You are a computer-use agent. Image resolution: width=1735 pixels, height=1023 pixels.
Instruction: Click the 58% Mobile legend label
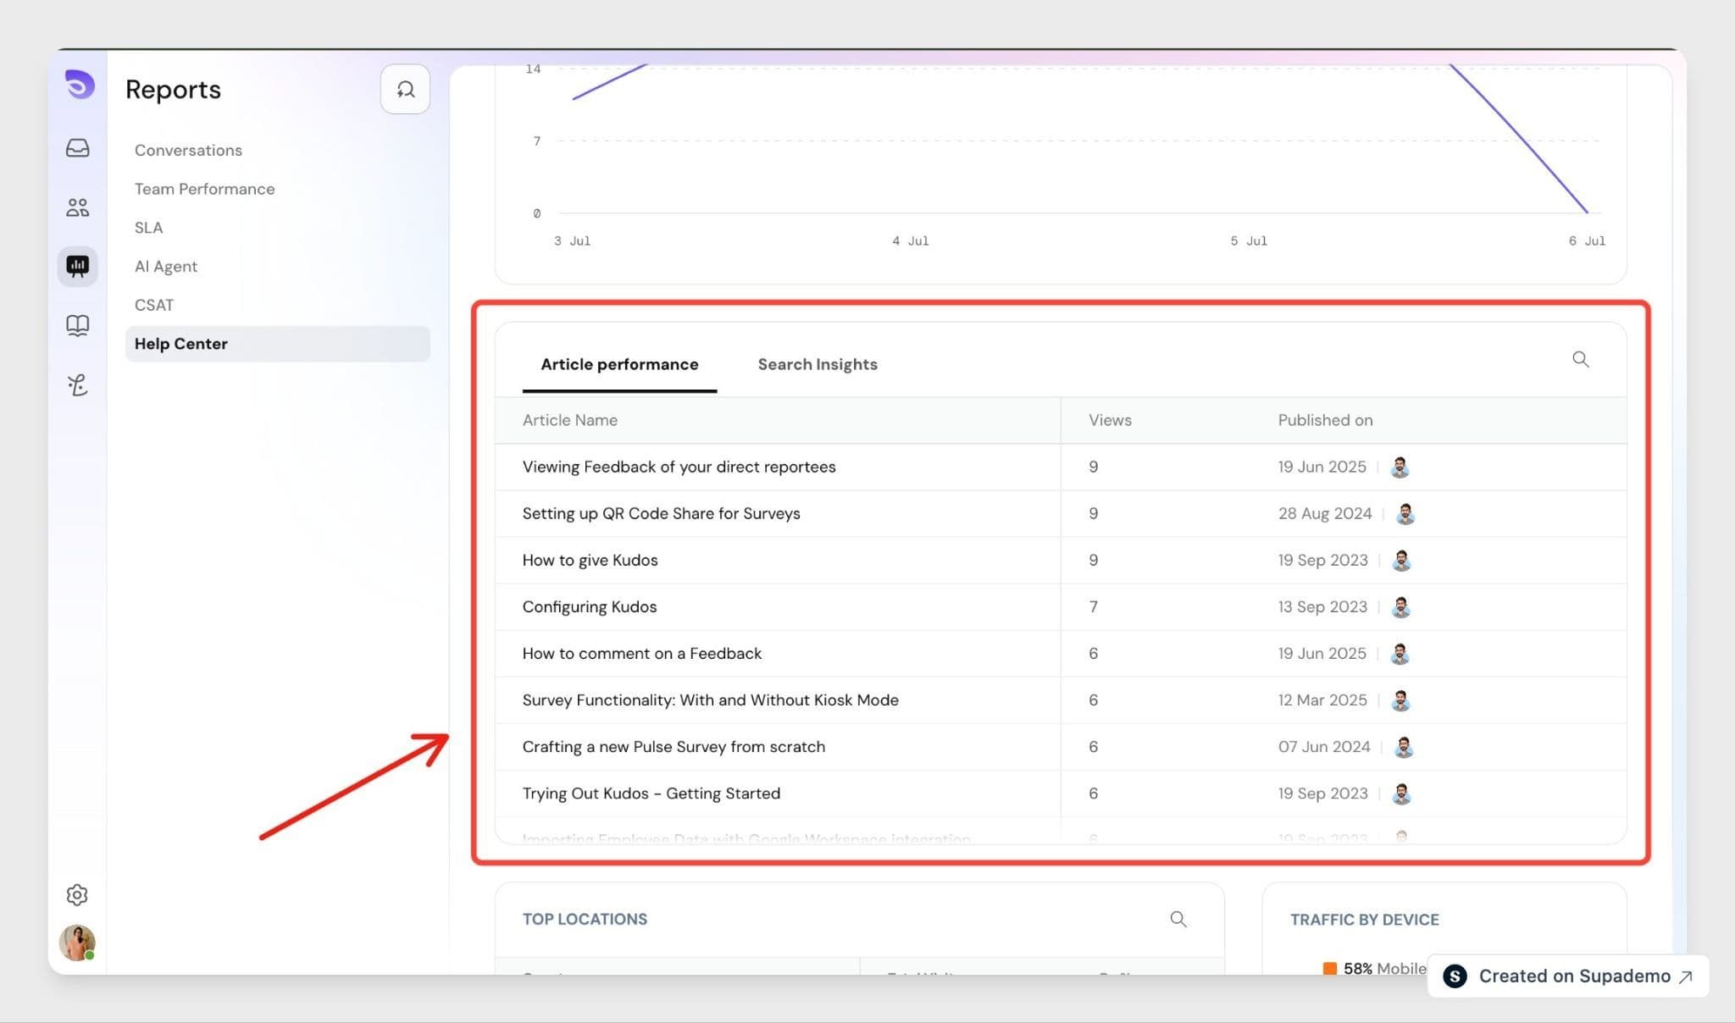(x=1384, y=969)
